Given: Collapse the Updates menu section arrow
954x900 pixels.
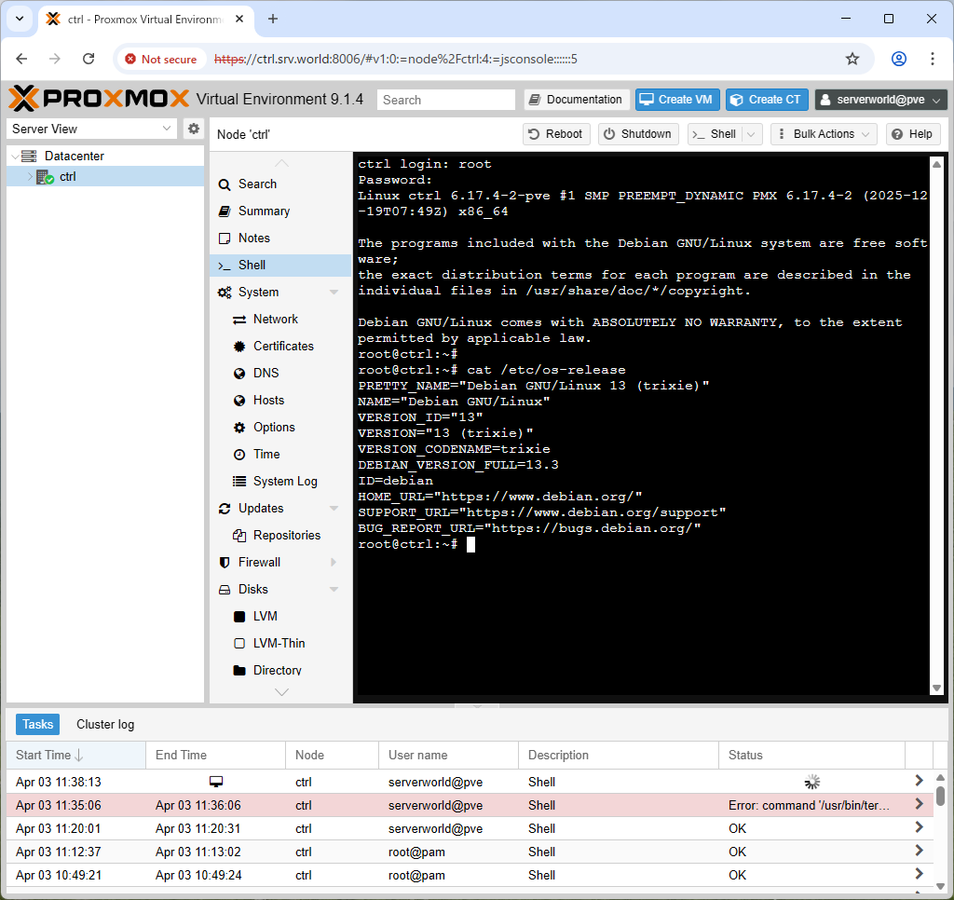Looking at the screenshot, I should click(334, 509).
